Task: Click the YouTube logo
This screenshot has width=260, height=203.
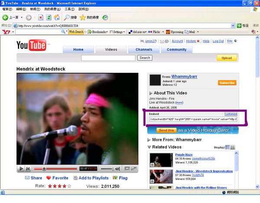Action: click(x=31, y=45)
